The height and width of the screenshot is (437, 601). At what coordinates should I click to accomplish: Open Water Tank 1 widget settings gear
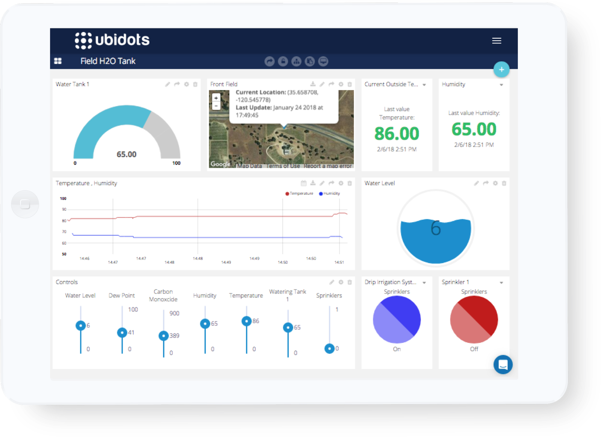pos(186,84)
